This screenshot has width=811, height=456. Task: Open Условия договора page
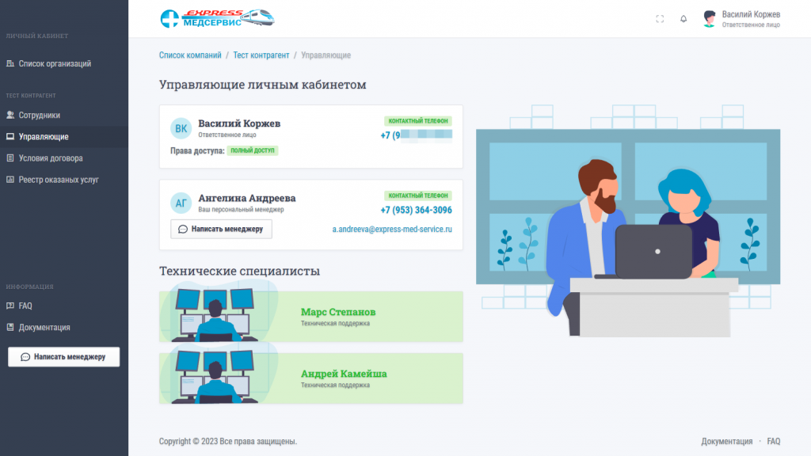click(51, 158)
